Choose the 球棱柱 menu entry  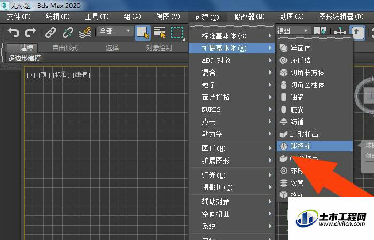[315, 146]
